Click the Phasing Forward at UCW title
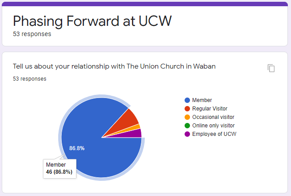Screen dimensions: 291x196 (92, 21)
